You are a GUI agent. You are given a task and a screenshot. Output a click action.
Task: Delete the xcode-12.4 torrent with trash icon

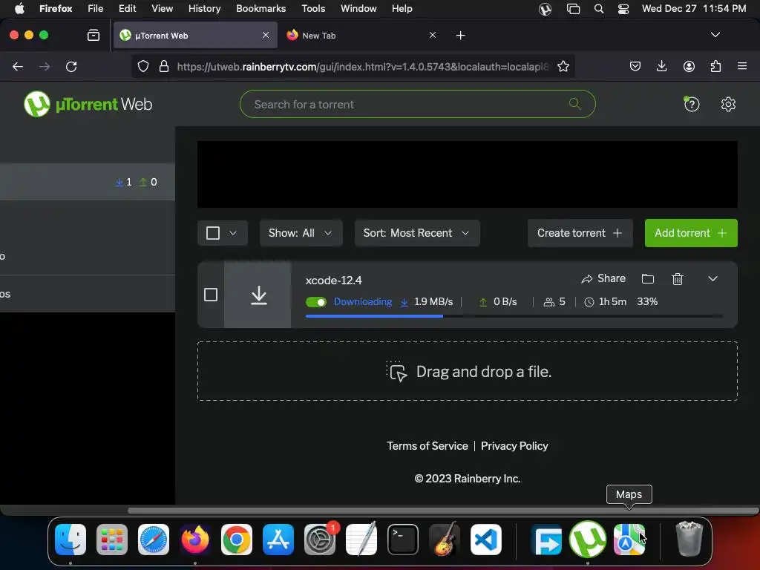(x=678, y=279)
